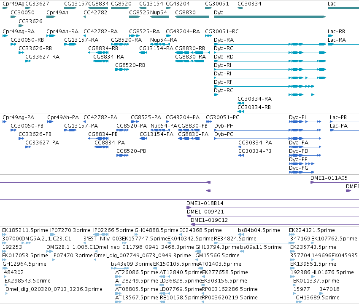359x304 pixels.
Task: Select the "AT26086.5prime" EST label
Action: (137, 272)
